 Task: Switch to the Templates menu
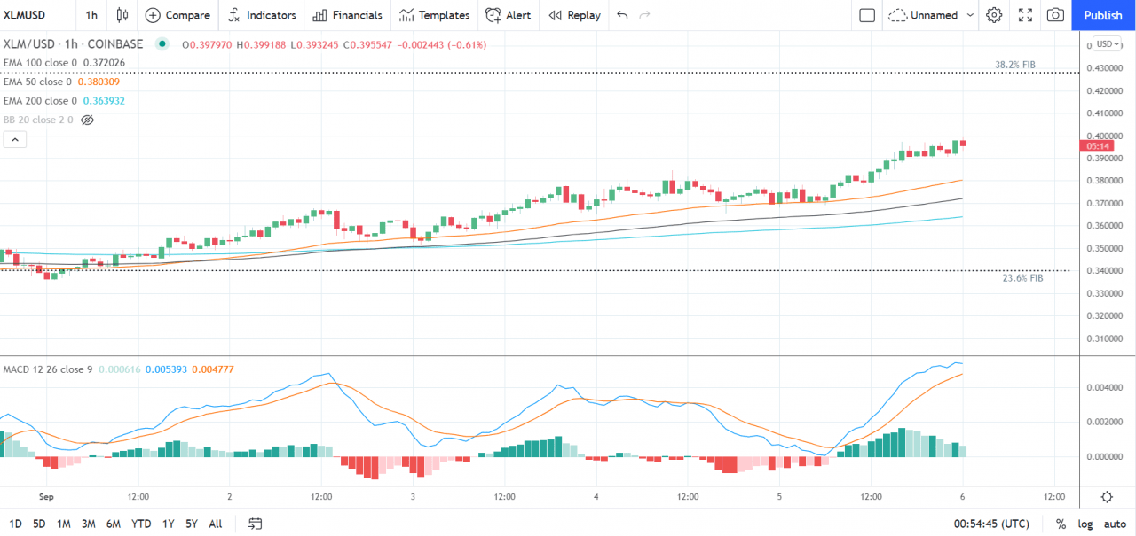(434, 15)
